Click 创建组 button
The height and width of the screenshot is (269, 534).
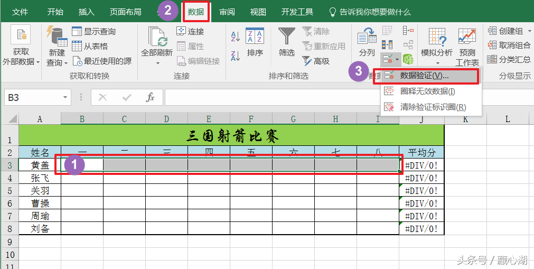coord(505,31)
